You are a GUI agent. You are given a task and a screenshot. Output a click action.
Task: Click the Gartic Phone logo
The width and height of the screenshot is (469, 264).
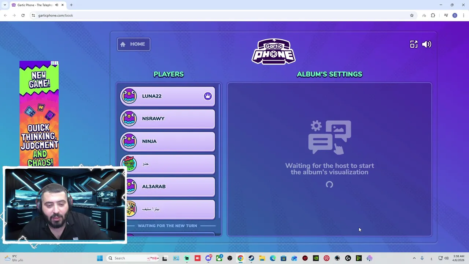click(273, 51)
